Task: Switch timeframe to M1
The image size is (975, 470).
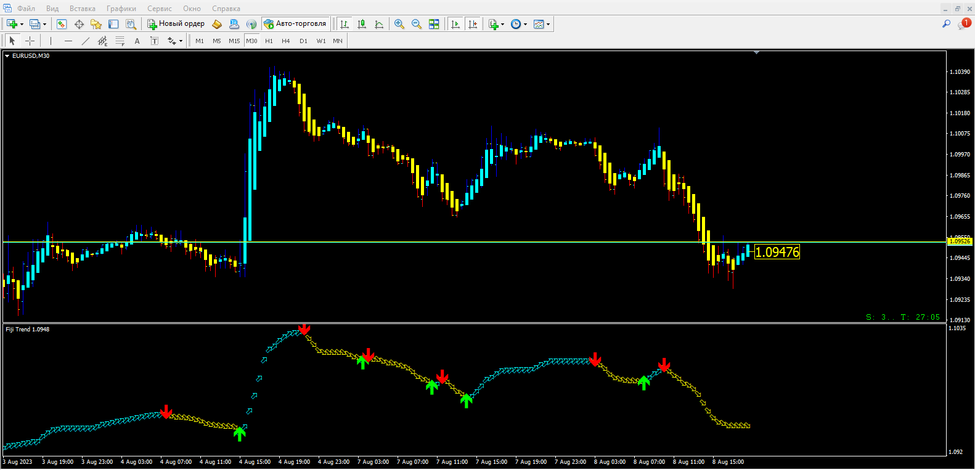Action: [200, 41]
